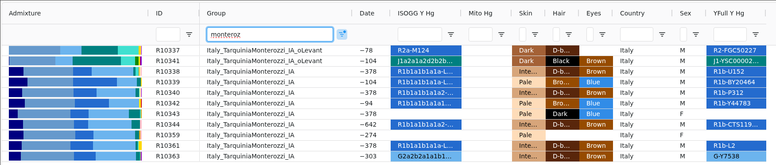The width and height of the screenshot is (776, 165).
Task: Focus the Country filter input field
Action: 636,34
